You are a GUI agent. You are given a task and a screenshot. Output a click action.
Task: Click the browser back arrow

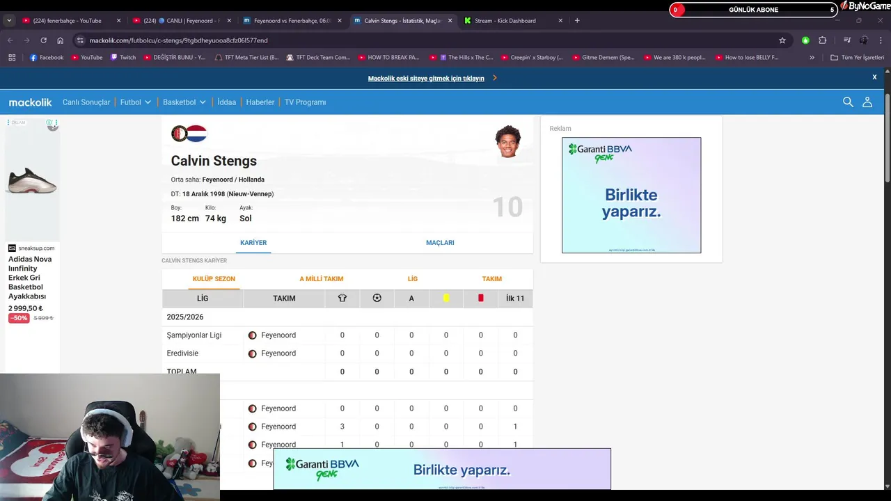coord(10,40)
